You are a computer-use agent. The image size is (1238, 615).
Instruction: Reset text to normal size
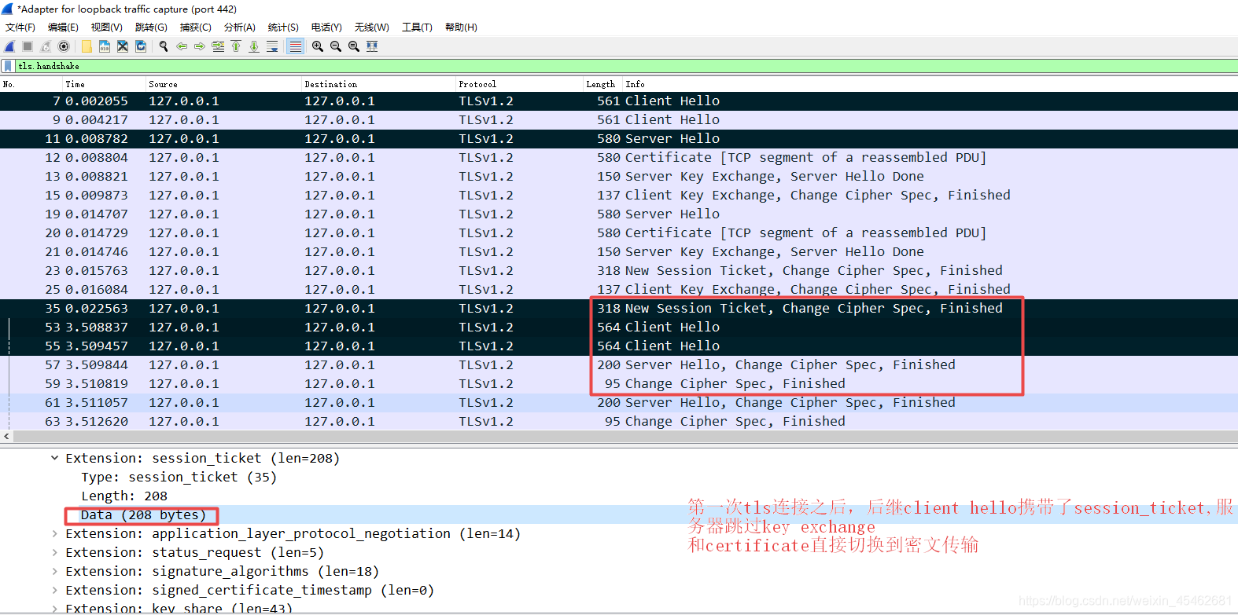coord(354,46)
